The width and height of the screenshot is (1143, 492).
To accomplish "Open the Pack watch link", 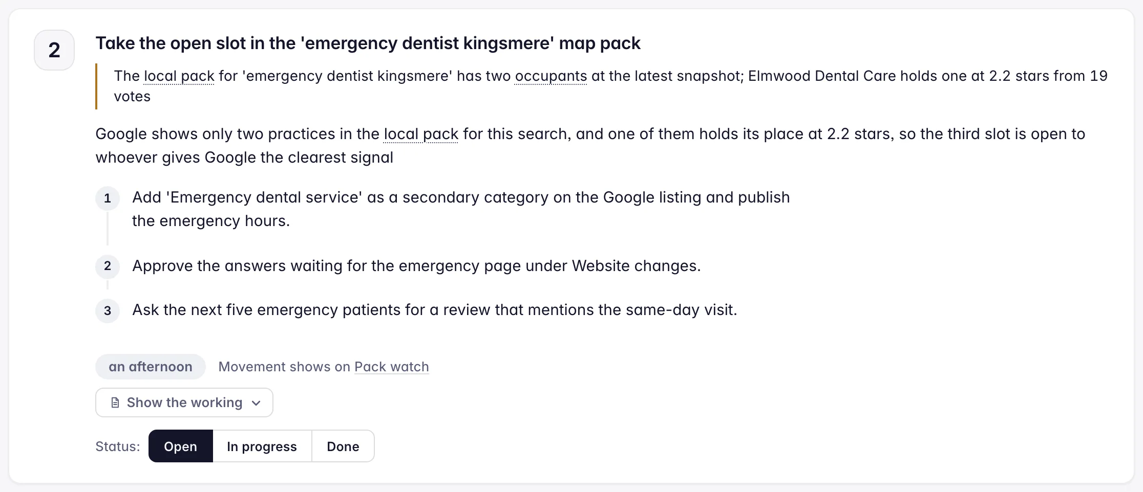I will click(392, 367).
